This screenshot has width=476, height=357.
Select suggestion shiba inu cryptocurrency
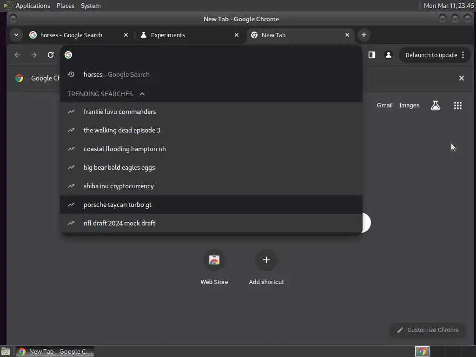tap(211, 186)
